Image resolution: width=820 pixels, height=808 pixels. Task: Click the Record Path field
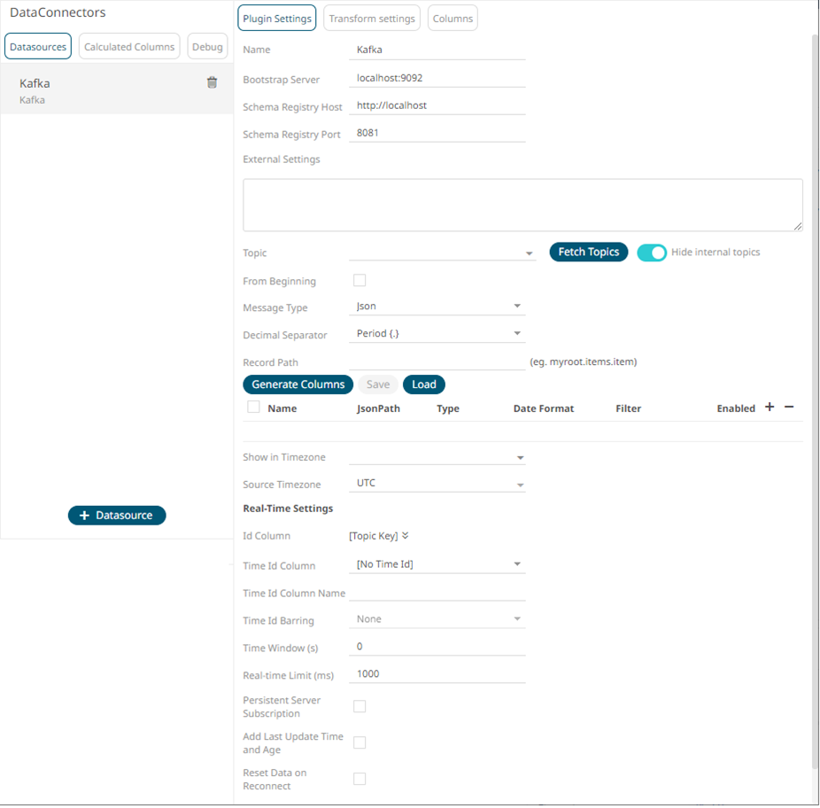click(x=437, y=362)
